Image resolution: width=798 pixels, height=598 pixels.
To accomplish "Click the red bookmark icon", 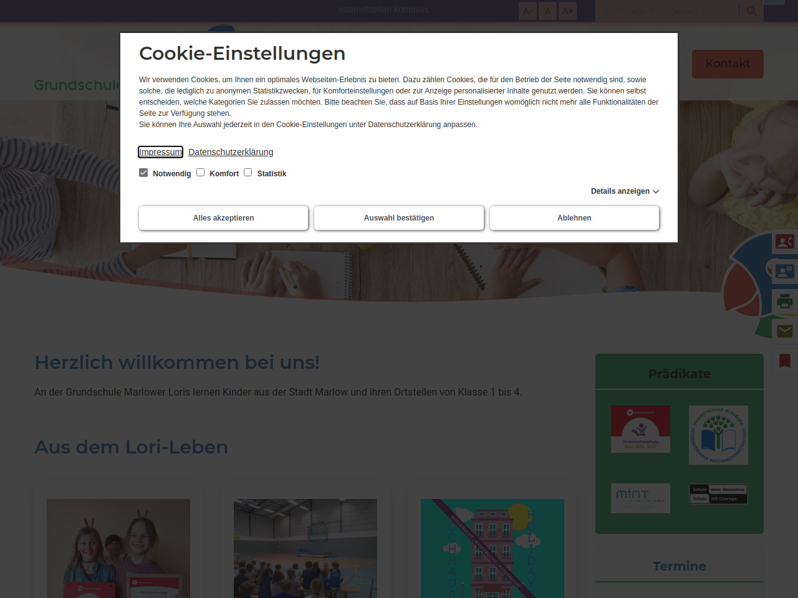I will pyautogui.click(x=784, y=361).
